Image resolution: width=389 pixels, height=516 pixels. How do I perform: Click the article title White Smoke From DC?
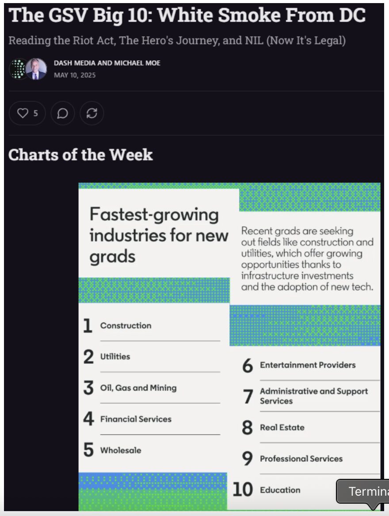click(x=187, y=15)
